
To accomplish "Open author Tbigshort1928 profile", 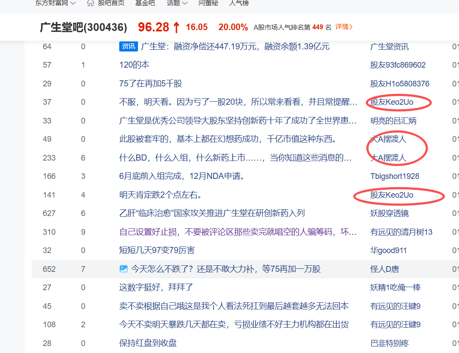I will pos(395,176).
